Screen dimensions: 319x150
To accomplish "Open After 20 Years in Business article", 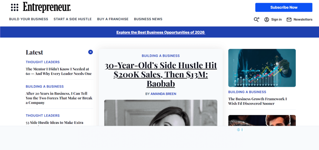I will pos(59,98).
